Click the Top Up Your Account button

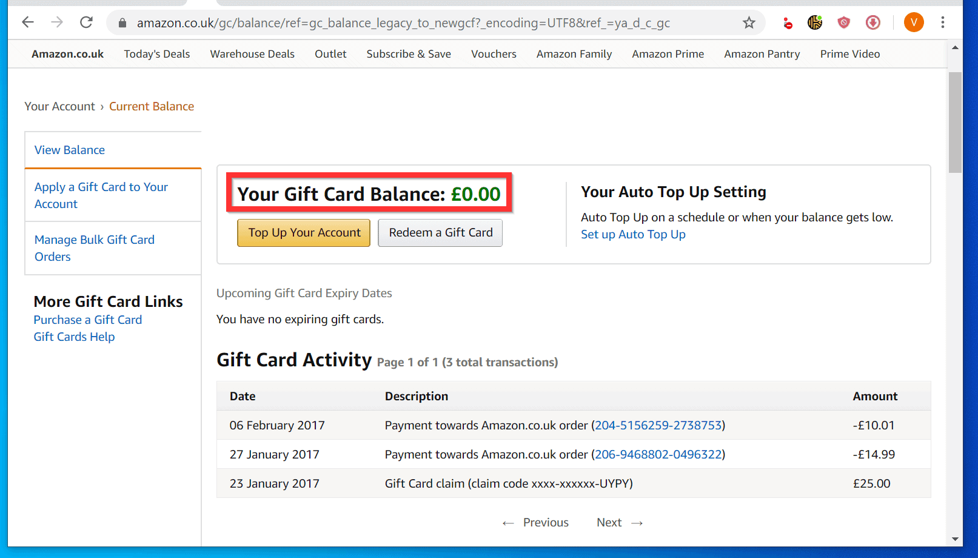point(304,233)
